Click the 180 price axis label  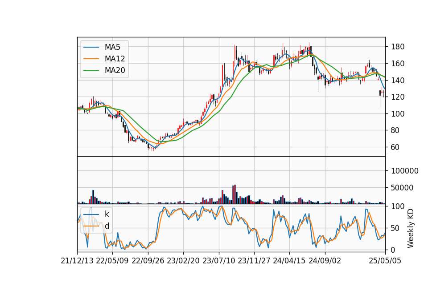point(398,47)
